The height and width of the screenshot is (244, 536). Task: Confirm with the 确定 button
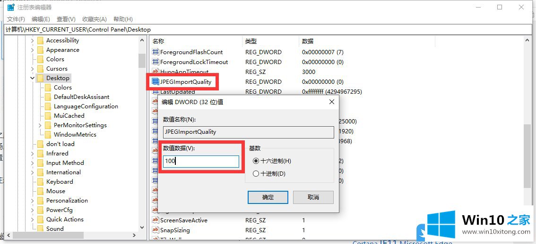[268, 197]
